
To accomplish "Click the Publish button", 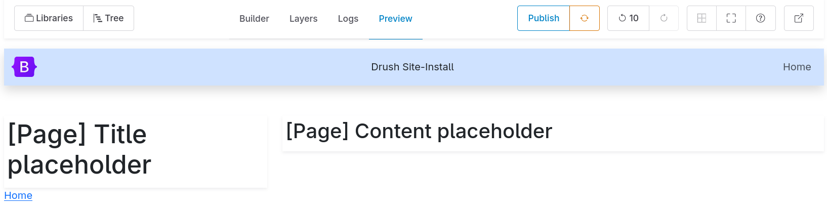I will click(544, 18).
